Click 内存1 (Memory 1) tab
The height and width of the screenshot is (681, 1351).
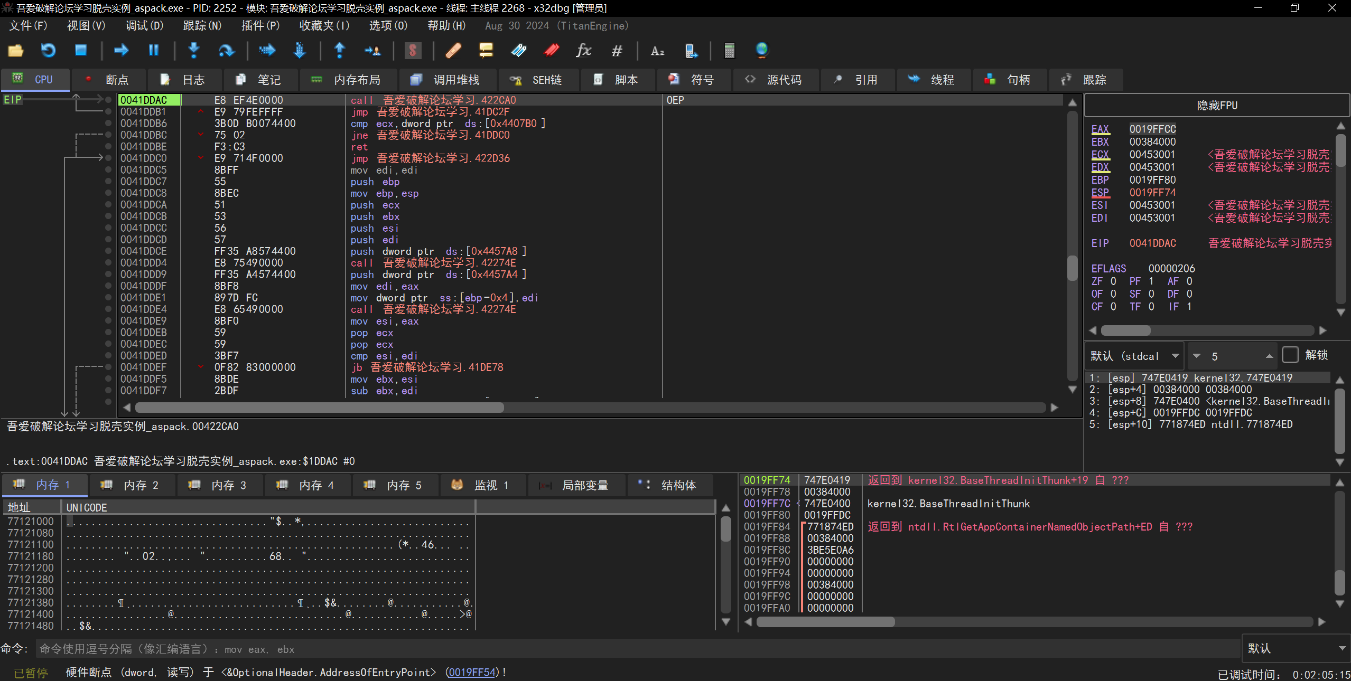(x=49, y=485)
